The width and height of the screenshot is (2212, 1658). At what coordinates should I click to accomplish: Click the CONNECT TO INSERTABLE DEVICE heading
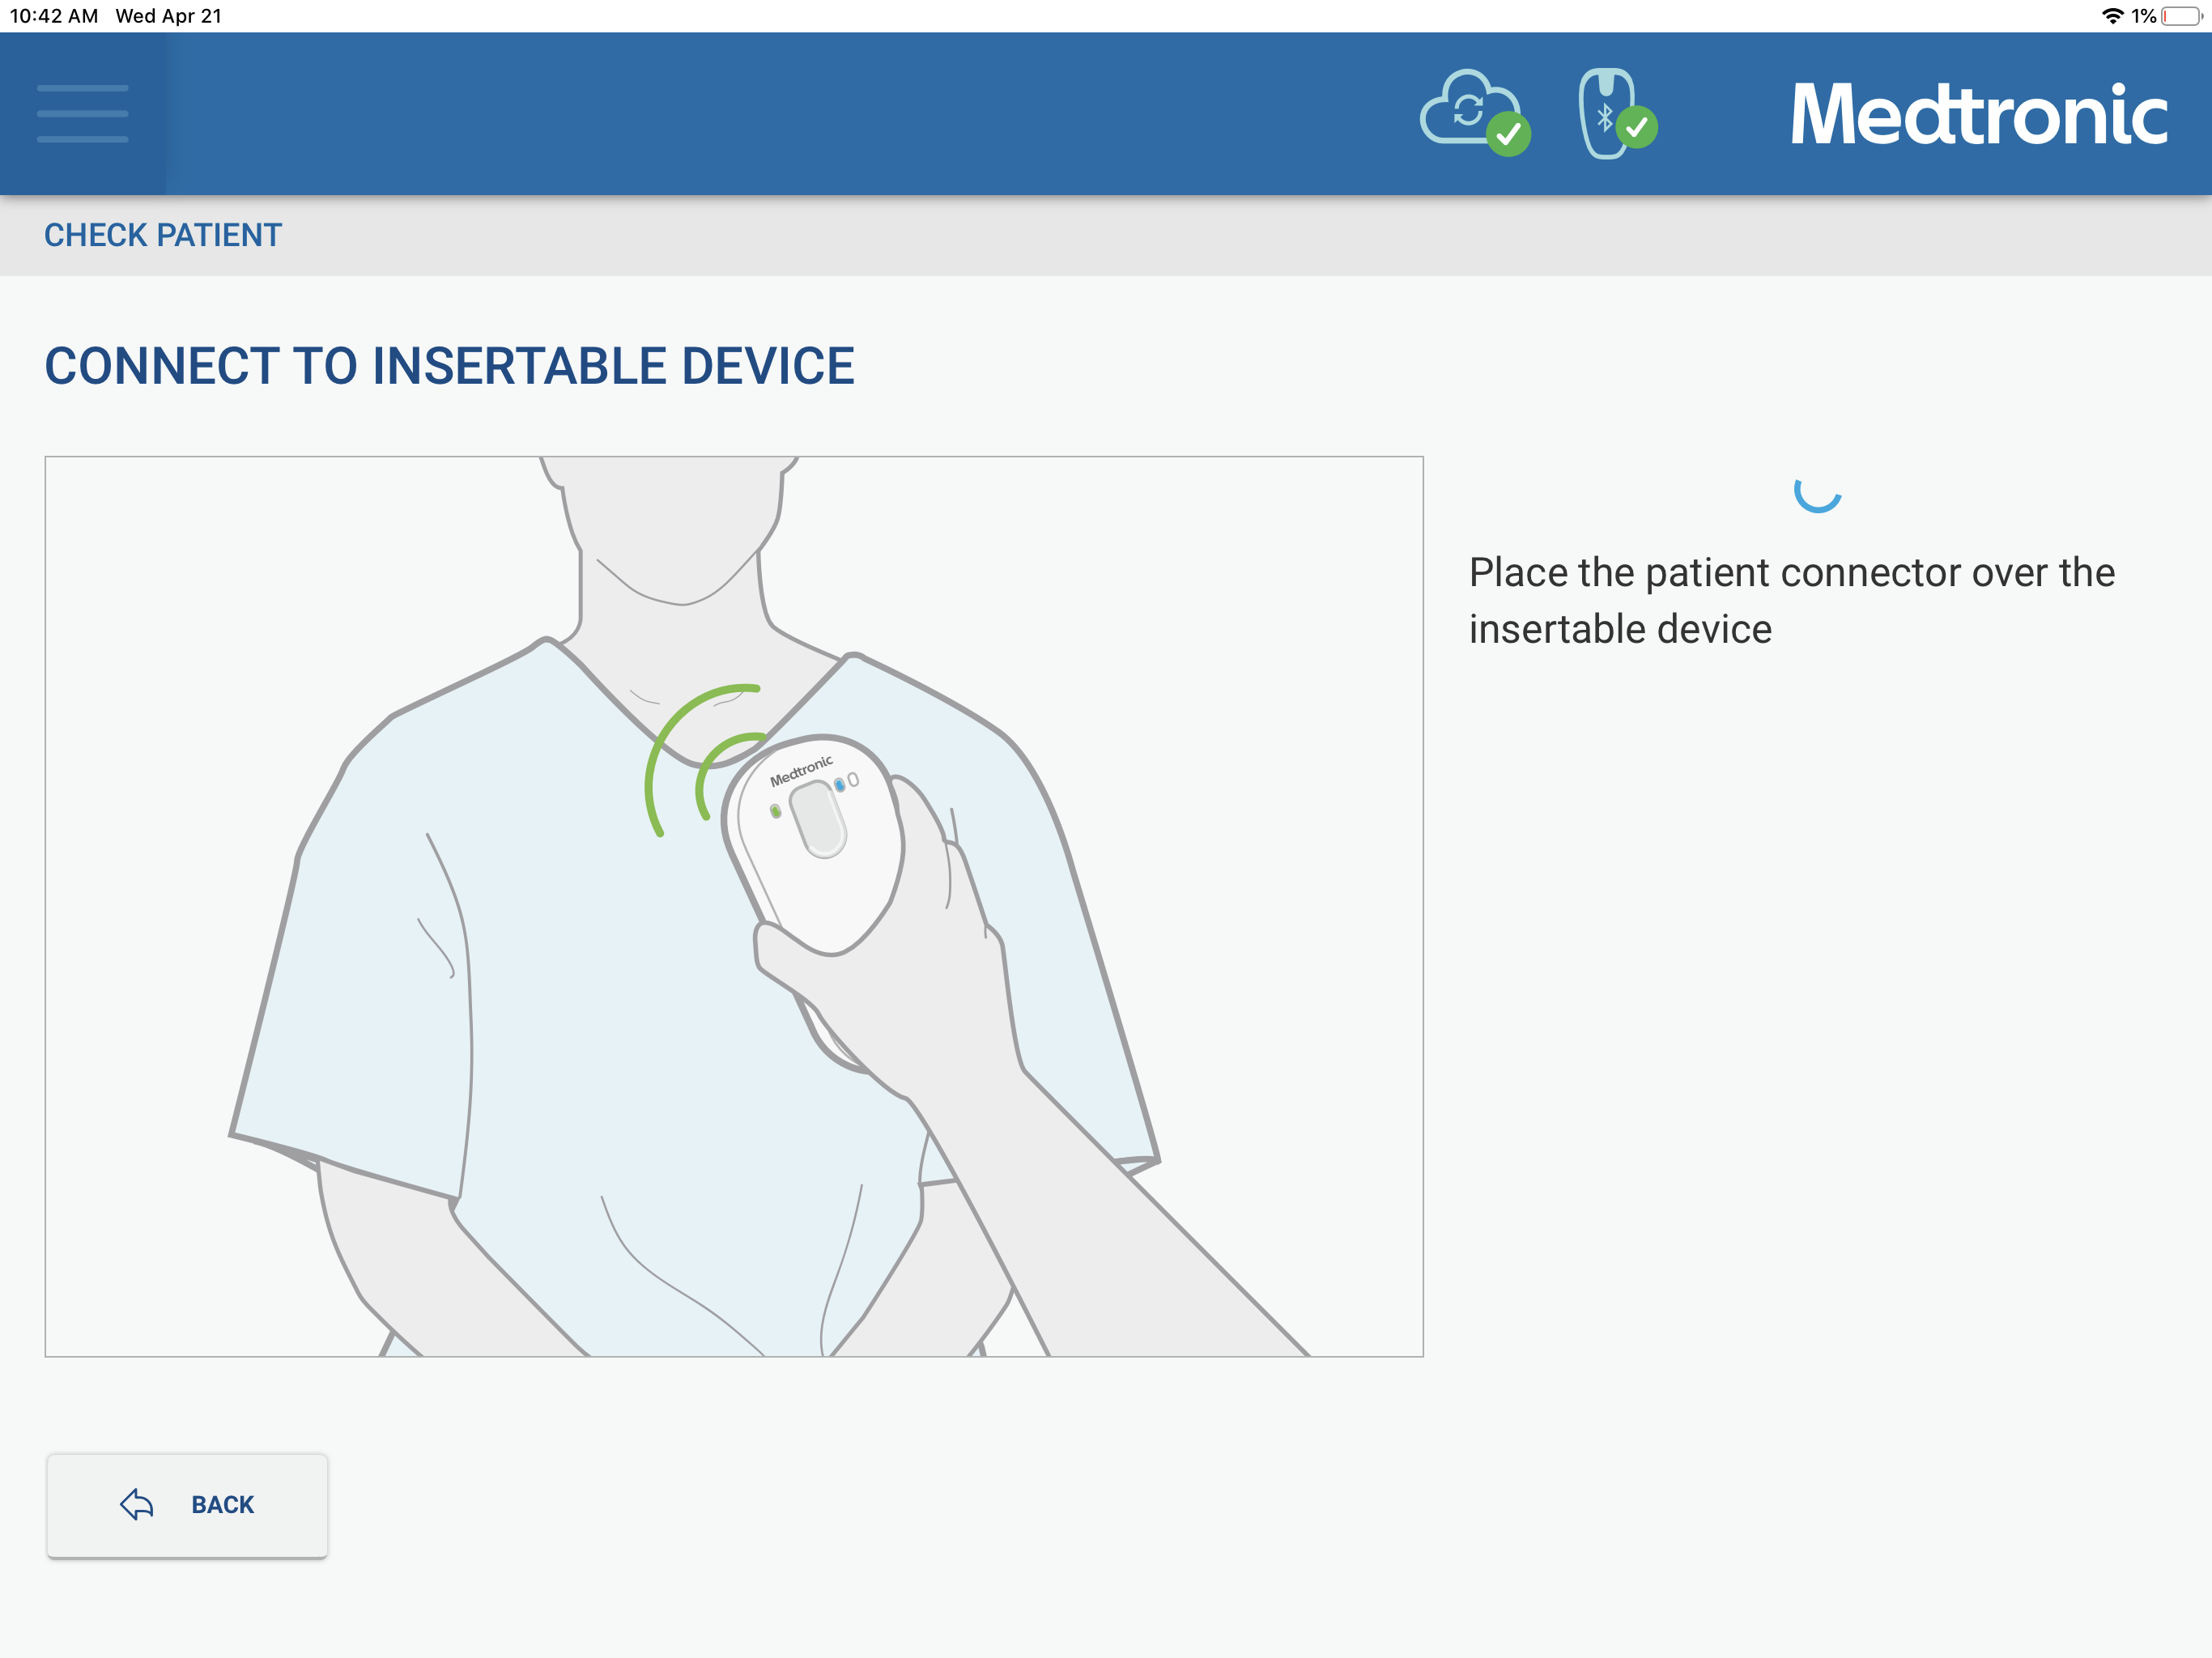(x=449, y=366)
